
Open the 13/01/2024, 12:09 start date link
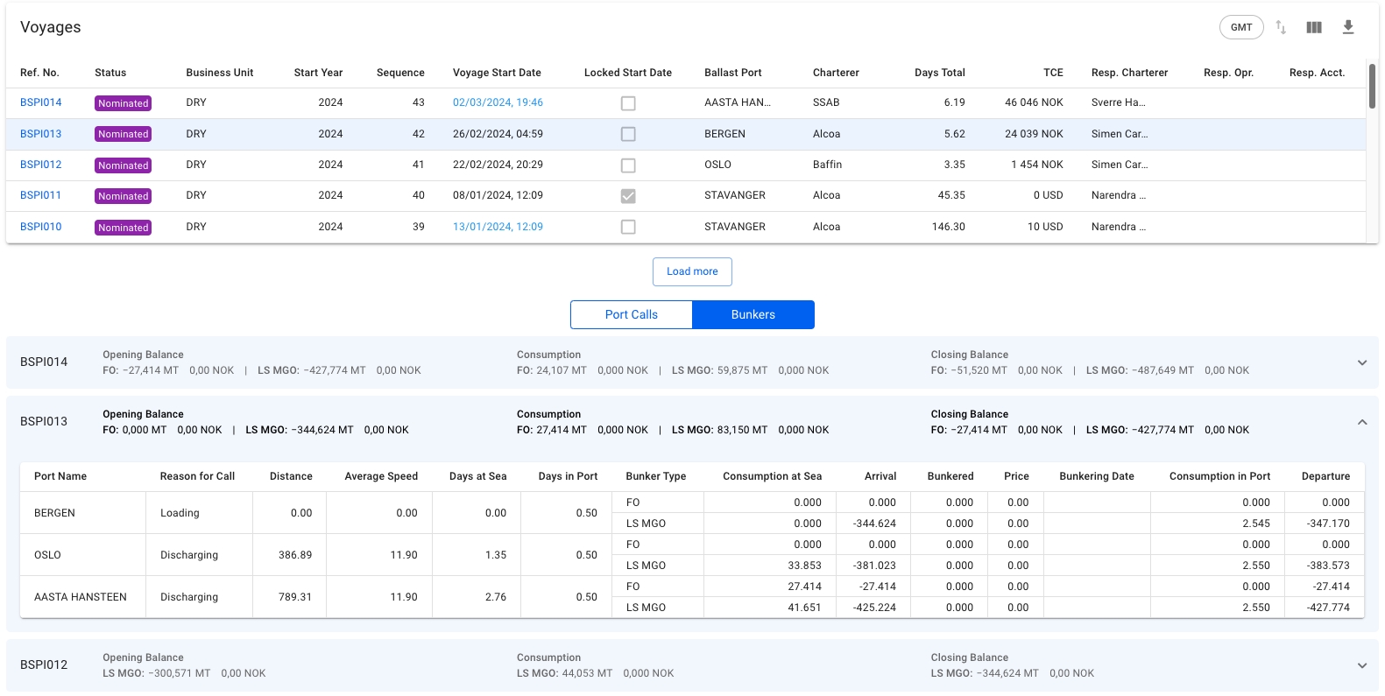point(498,227)
